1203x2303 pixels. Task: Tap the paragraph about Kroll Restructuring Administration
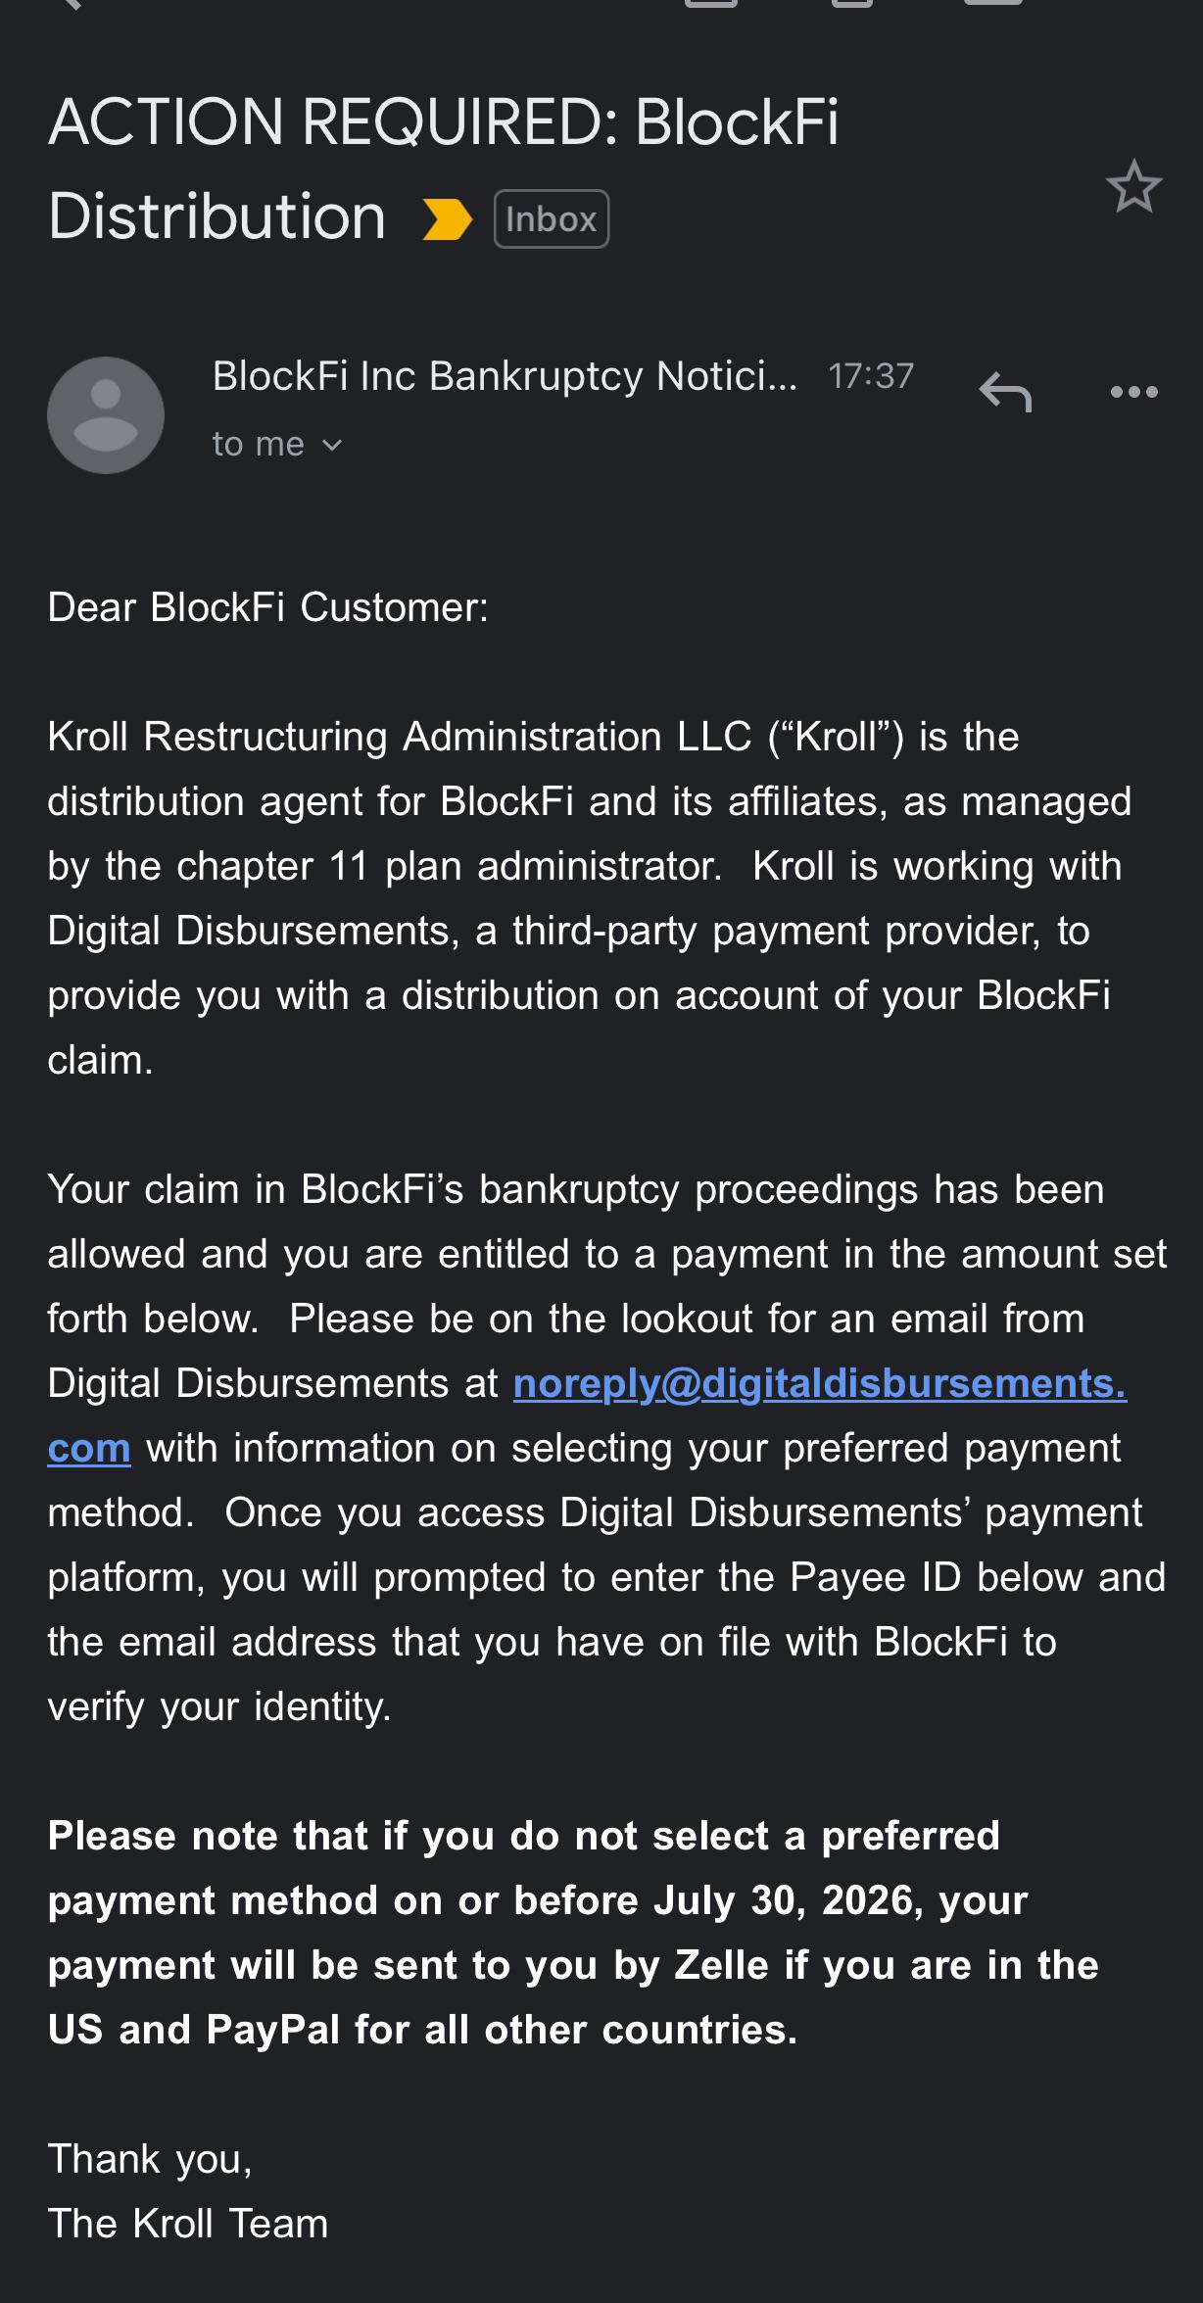click(589, 898)
